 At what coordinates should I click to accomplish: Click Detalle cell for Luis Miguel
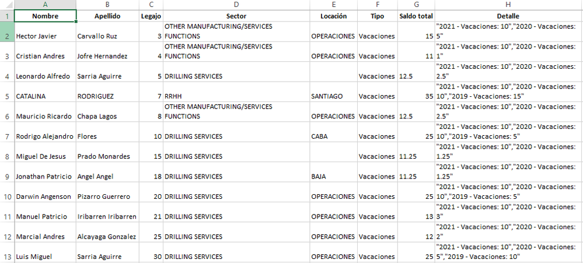[x=508, y=253]
